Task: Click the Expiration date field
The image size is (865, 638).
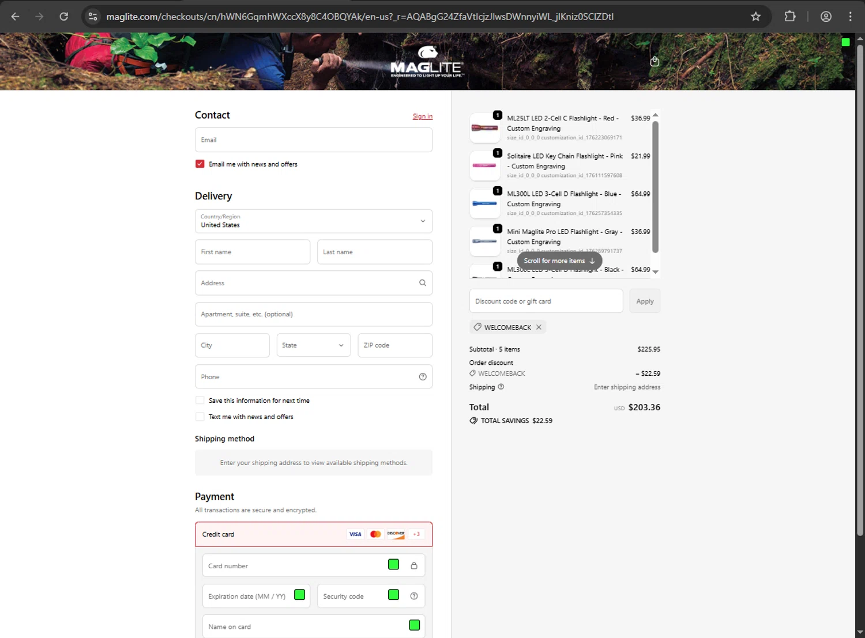Action: coord(256,596)
